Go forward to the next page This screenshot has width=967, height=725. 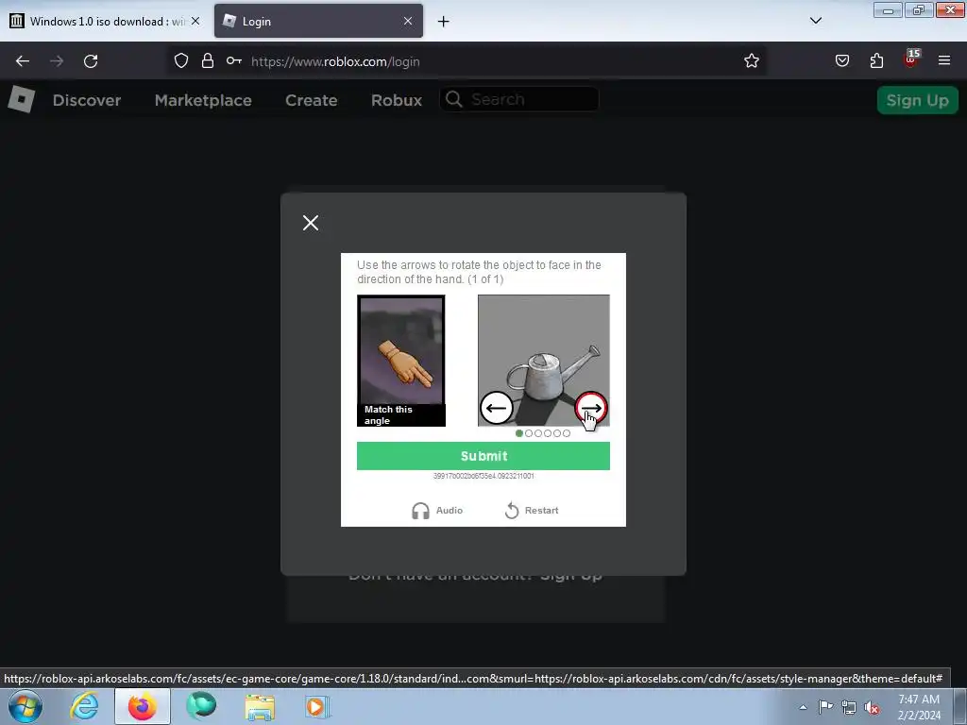click(56, 61)
